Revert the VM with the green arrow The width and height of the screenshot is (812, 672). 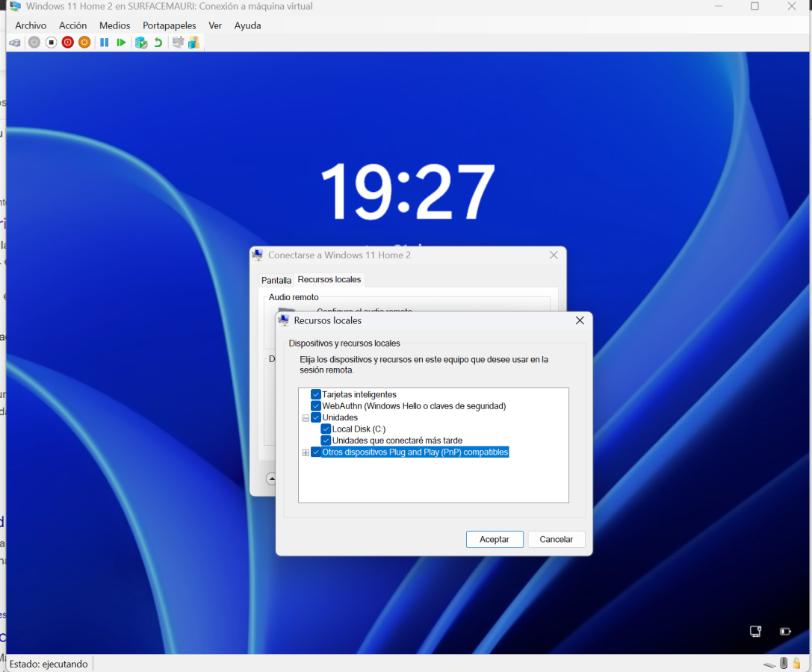158,43
